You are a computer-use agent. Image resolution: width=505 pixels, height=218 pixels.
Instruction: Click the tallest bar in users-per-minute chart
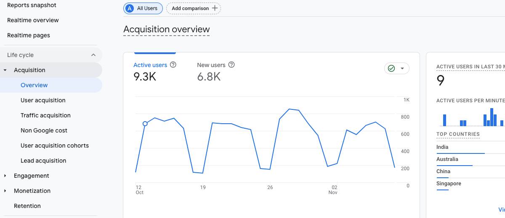(492, 117)
